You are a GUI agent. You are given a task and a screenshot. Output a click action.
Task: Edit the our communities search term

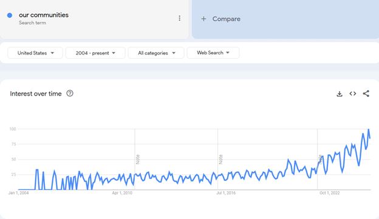pos(44,15)
